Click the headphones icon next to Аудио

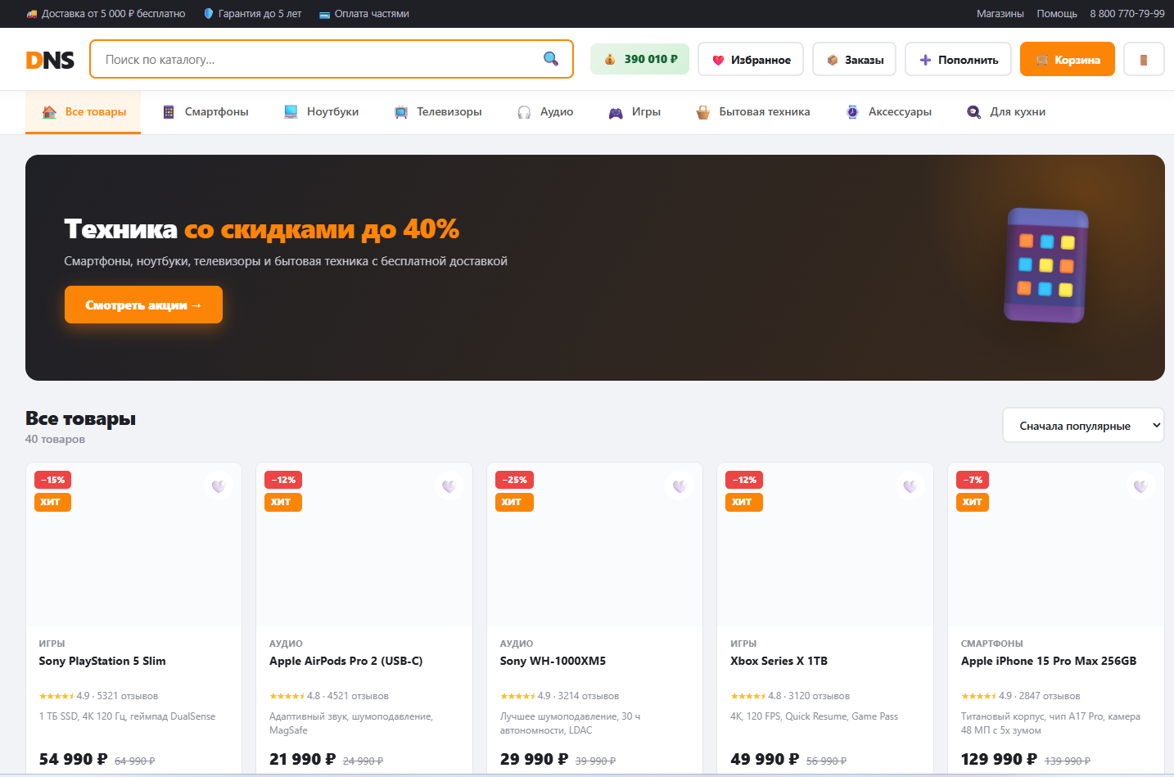[524, 113]
